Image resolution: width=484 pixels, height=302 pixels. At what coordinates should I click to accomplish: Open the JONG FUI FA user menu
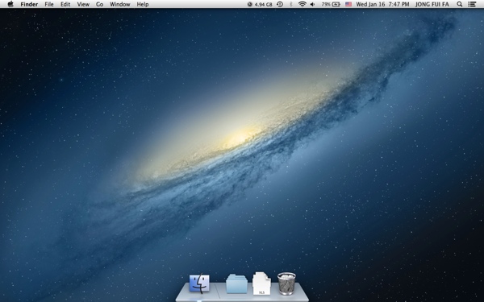(432, 4)
